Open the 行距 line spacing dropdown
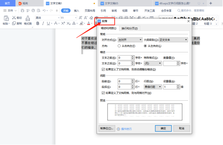This screenshot has width=223, height=145. tap(153, 87)
